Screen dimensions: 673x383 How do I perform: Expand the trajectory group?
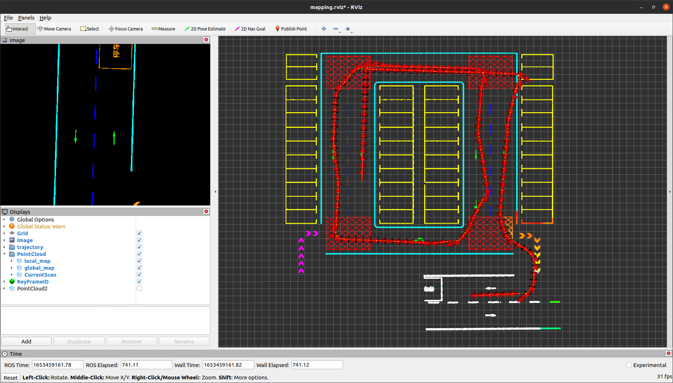click(x=4, y=247)
